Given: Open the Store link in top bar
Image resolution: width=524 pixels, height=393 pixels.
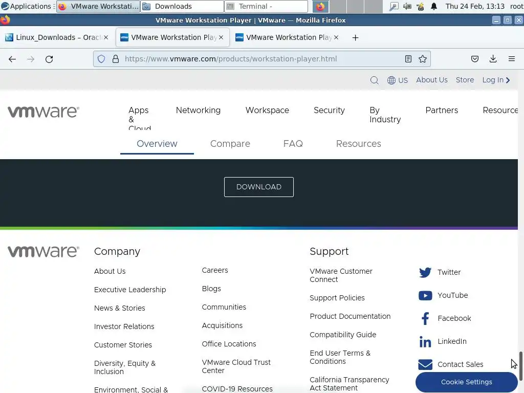Looking at the screenshot, I should click(x=465, y=80).
